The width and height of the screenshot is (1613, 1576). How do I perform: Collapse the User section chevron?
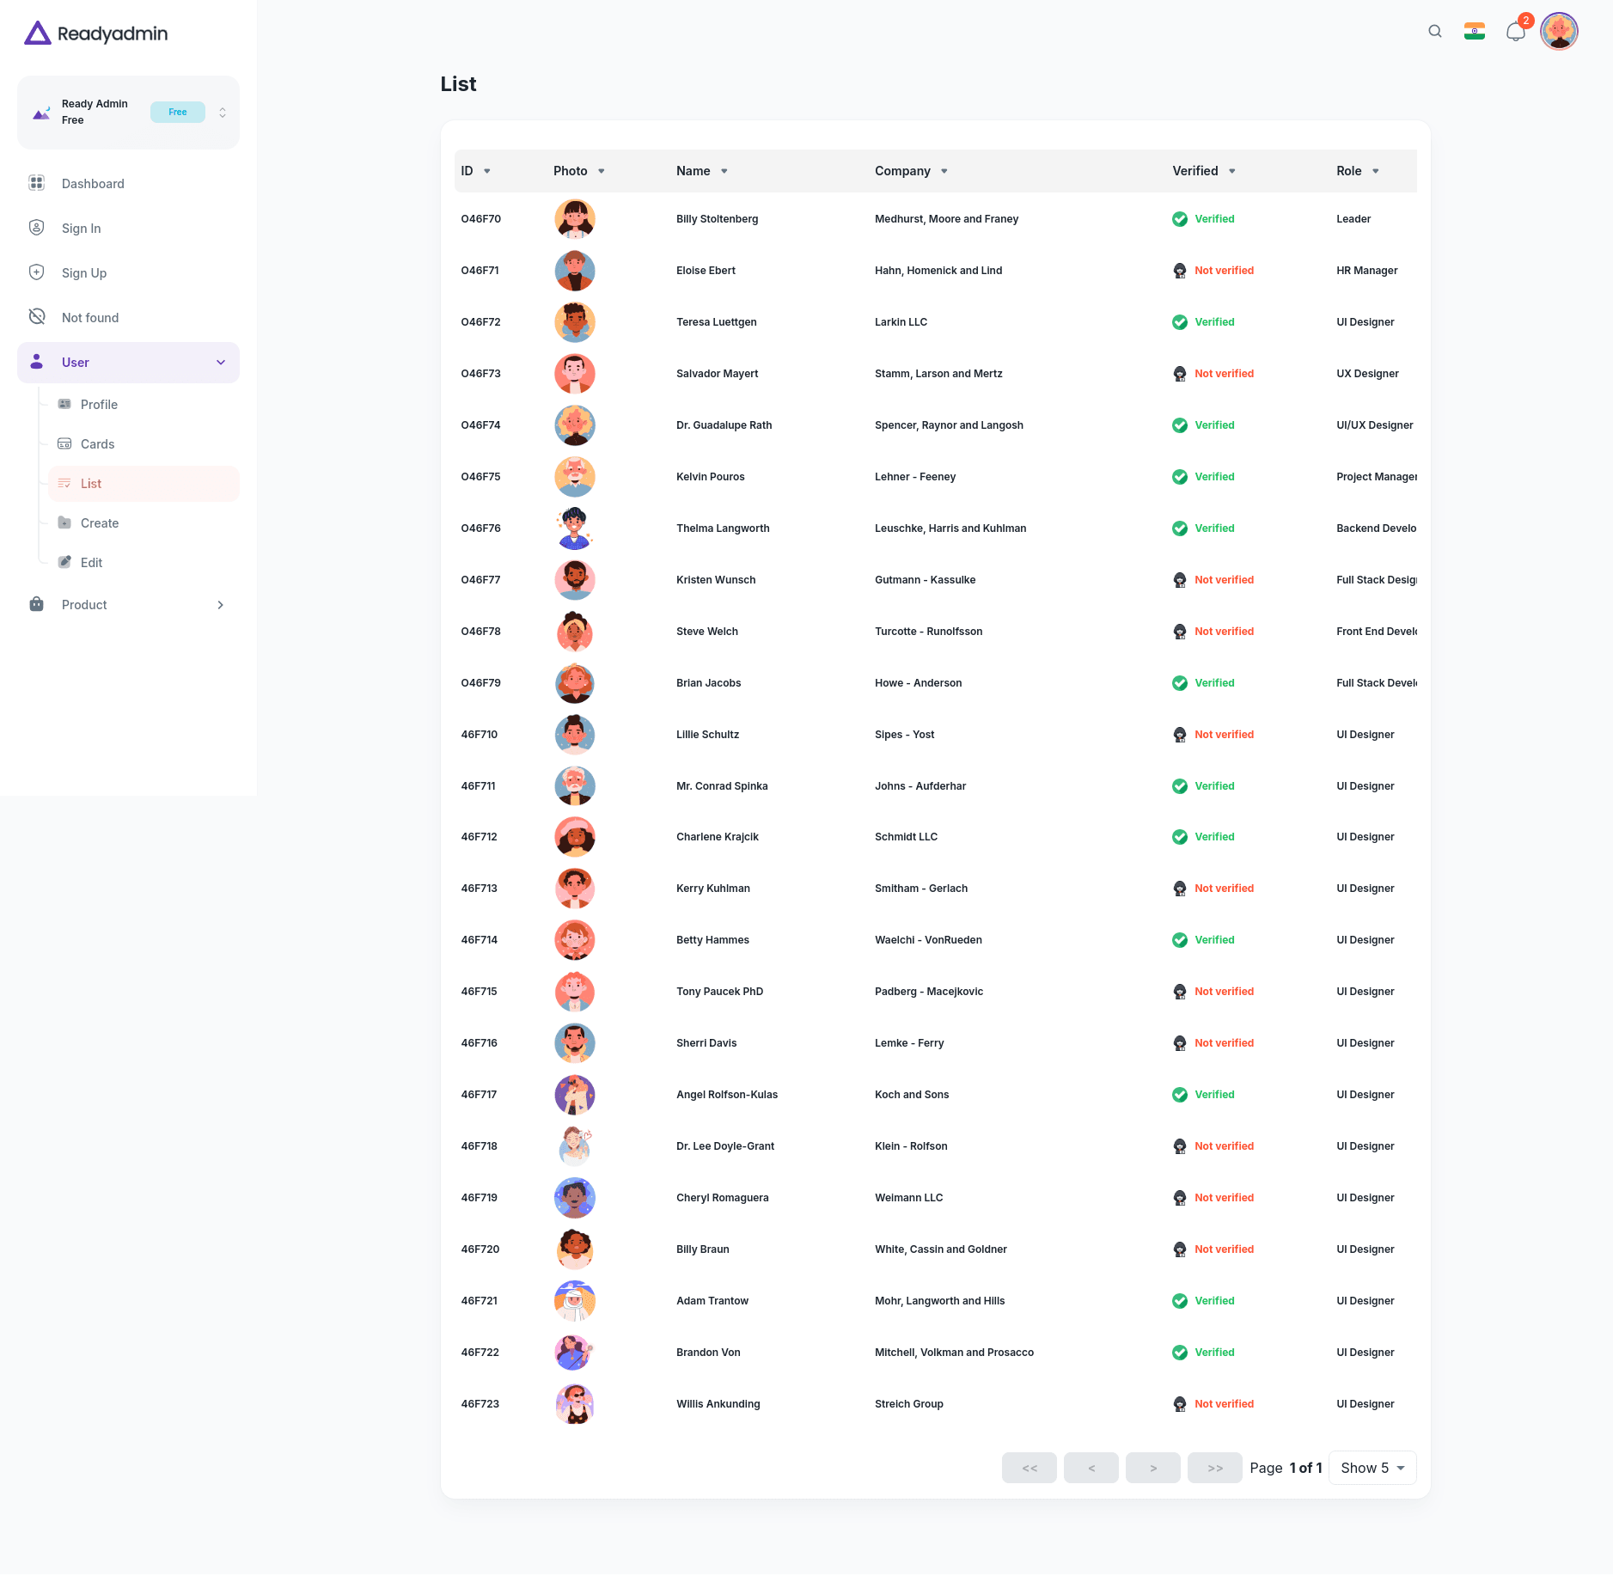(x=221, y=362)
